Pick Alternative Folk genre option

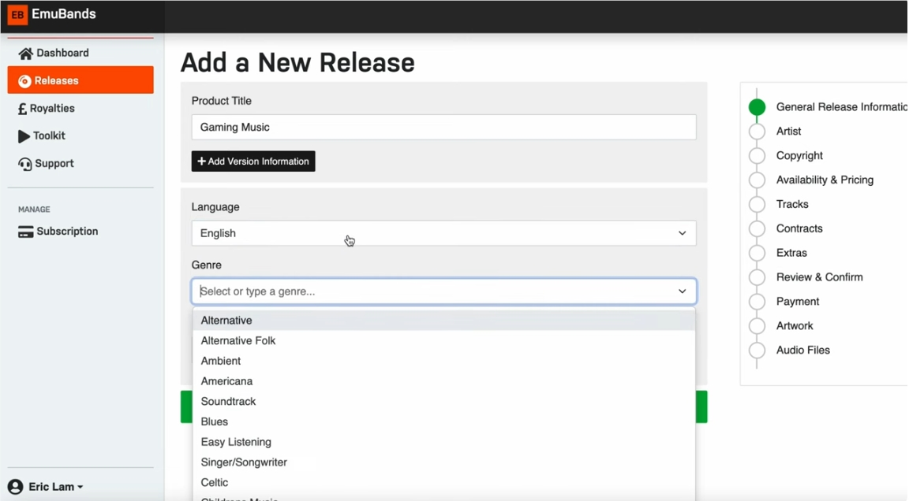click(238, 341)
